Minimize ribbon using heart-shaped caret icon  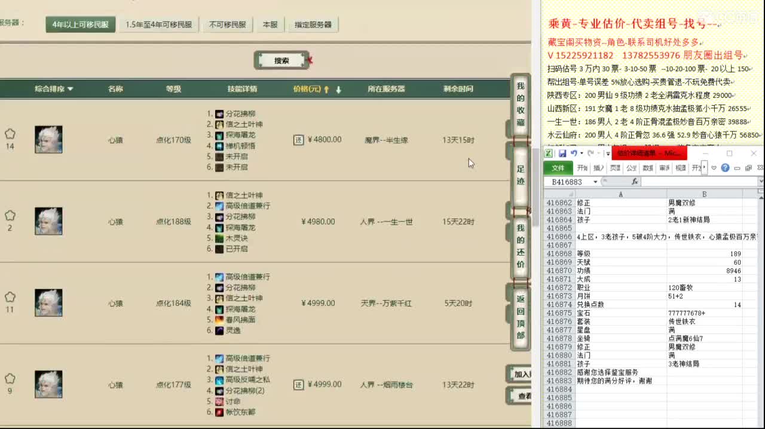714,168
